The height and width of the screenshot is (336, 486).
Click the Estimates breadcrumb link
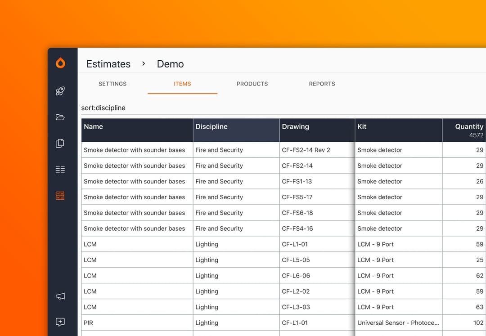pos(108,64)
